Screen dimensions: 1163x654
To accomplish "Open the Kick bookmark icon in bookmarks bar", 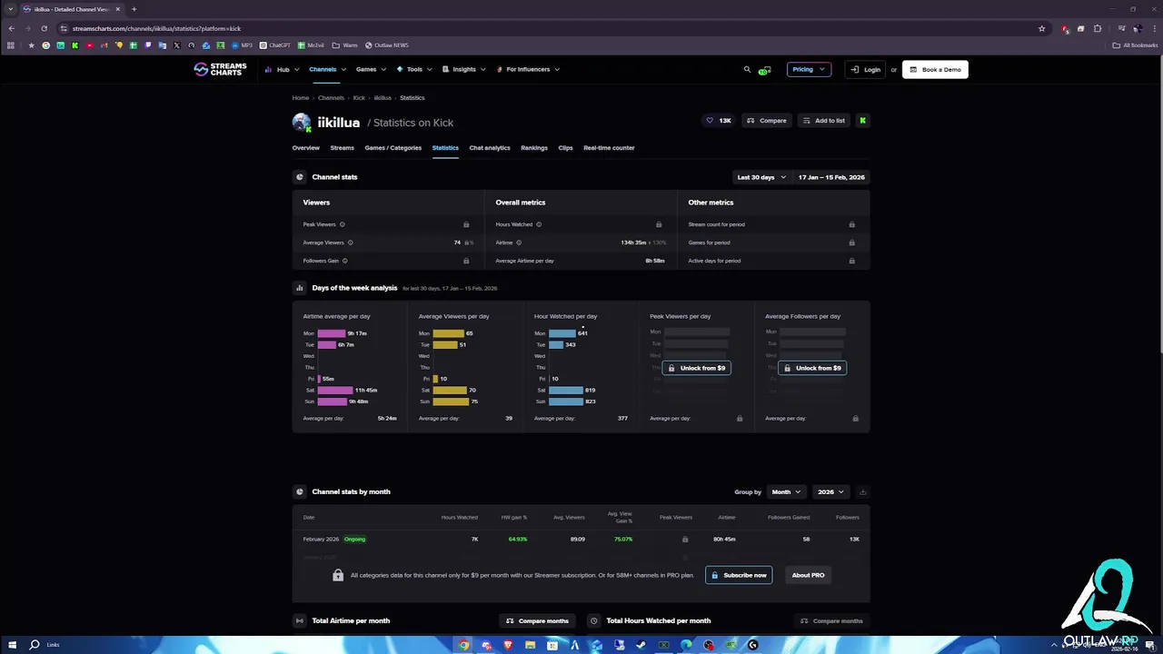I will [75, 45].
